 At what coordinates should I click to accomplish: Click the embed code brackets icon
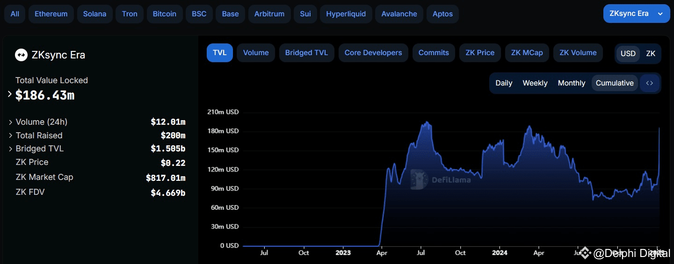click(x=650, y=83)
